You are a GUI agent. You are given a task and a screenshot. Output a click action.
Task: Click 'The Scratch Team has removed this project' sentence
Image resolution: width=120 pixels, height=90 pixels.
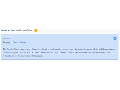(22, 49)
